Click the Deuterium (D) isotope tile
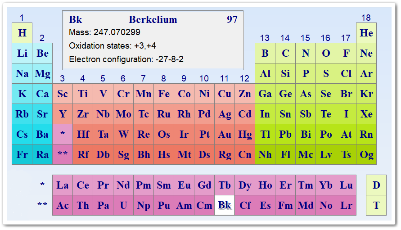 tap(376, 185)
